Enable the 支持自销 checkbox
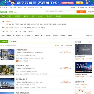Screen dimensions: 94x94 (52, 35)
